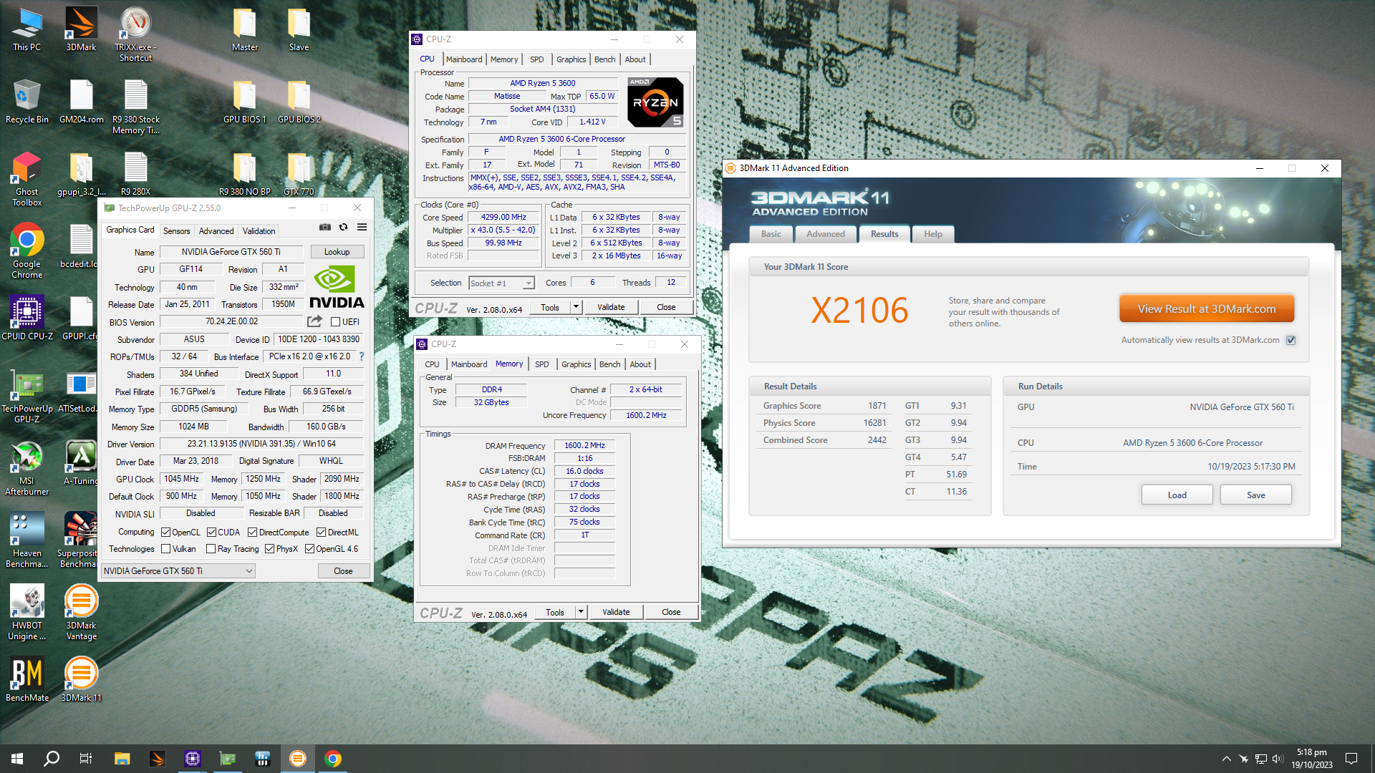Toggle automatically view results checkbox
Image resolution: width=1375 pixels, height=773 pixels.
pos(1290,340)
